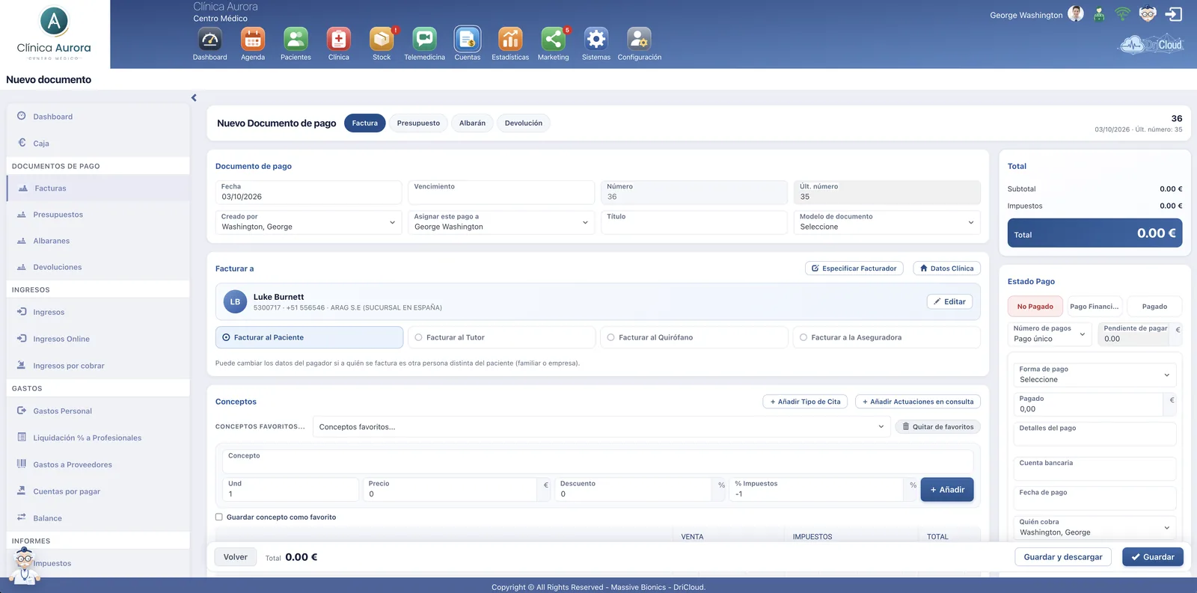Select Facturar al Paciente radio option

[x=309, y=337]
